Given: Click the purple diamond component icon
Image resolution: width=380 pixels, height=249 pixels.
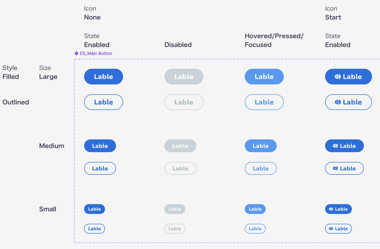Looking at the screenshot, I should 76,53.
